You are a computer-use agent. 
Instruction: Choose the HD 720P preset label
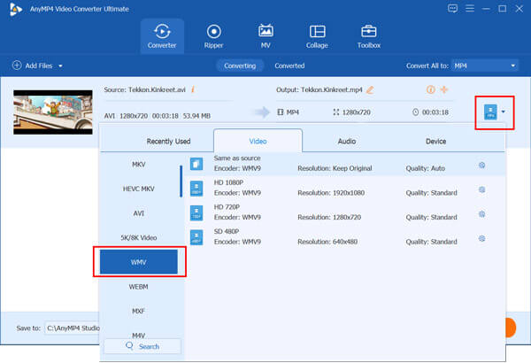[x=227, y=207]
